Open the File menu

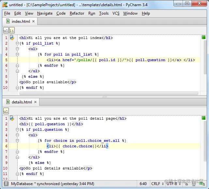pos(7,13)
